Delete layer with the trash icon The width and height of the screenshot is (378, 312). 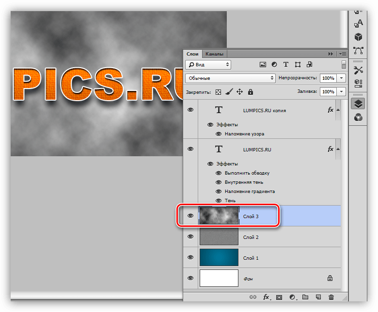331,297
